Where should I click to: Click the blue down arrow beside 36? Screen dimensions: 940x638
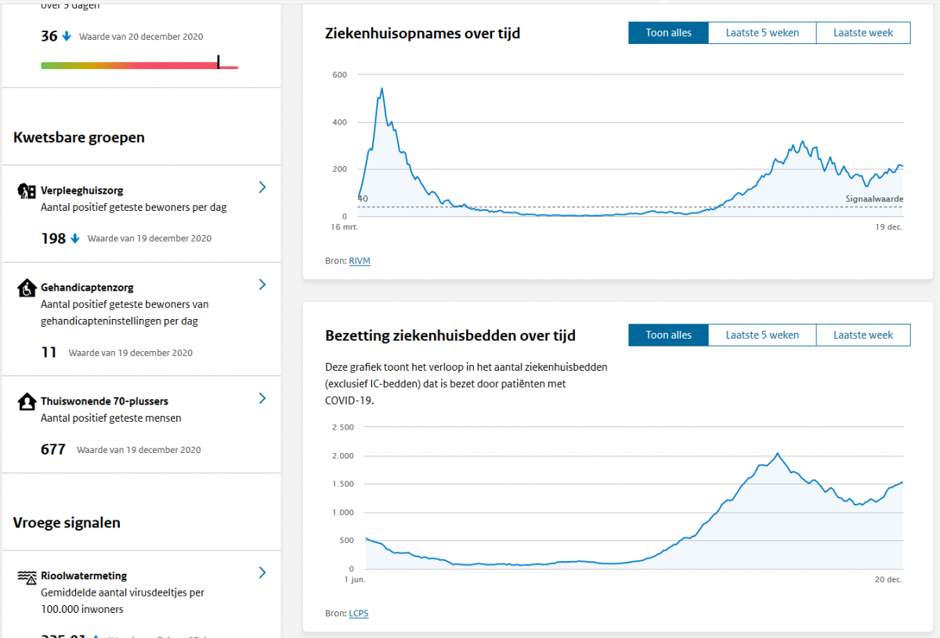pos(67,36)
